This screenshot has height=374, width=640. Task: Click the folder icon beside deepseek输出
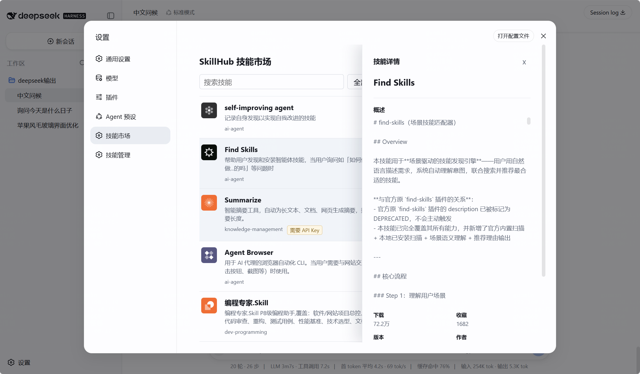point(12,80)
